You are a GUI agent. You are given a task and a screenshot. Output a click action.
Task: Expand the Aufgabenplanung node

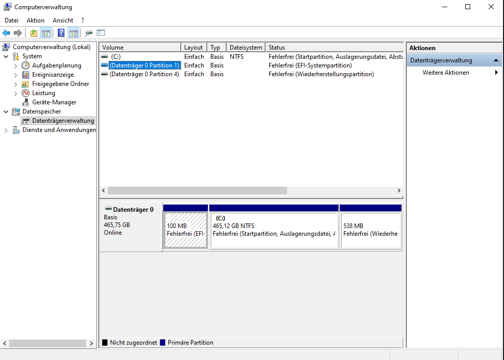(15, 66)
